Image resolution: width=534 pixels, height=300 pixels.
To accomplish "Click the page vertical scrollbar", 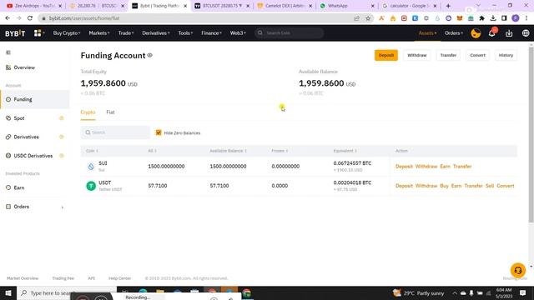I will pyautogui.click(x=531, y=135).
